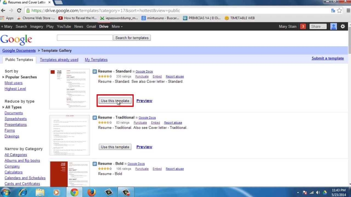The image size is (351, 197).
Task: Click the volume icon in system tray
Action: 318,192
